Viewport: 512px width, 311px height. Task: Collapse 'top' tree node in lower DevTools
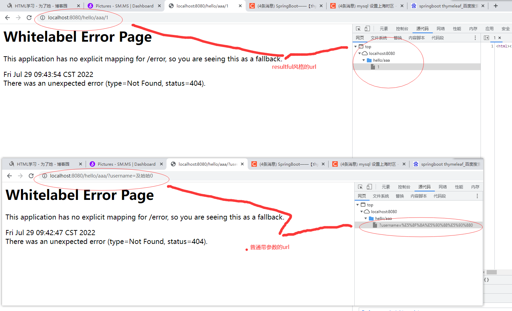358,205
